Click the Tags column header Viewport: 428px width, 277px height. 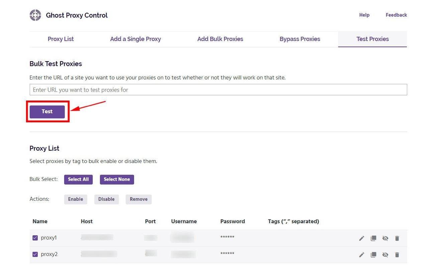[x=293, y=221]
